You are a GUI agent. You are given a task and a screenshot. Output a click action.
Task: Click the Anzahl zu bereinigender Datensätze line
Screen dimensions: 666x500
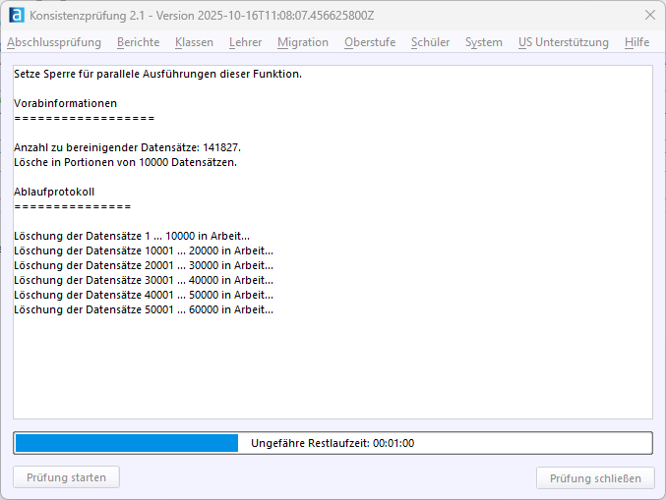tap(127, 147)
